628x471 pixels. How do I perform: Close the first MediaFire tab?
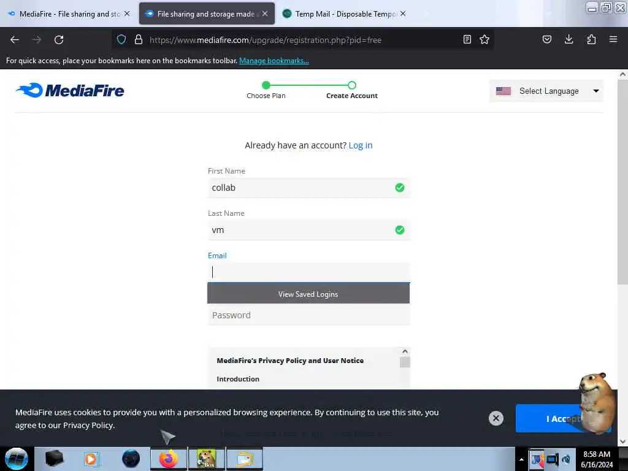pyautogui.click(x=127, y=13)
